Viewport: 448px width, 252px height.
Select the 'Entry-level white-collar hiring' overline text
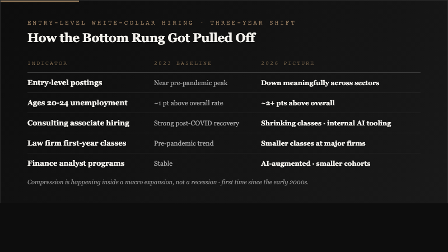point(161,23)
